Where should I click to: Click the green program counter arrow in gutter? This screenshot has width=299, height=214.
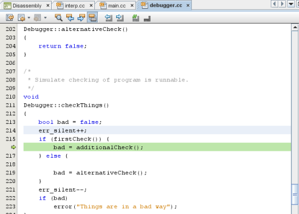13,147
